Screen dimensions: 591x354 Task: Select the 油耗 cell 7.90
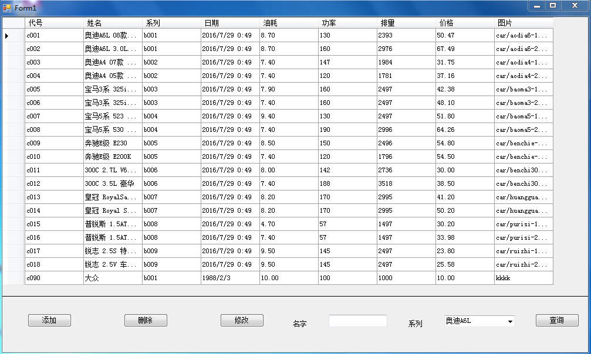pyautogui.click(x=289, y=89)
